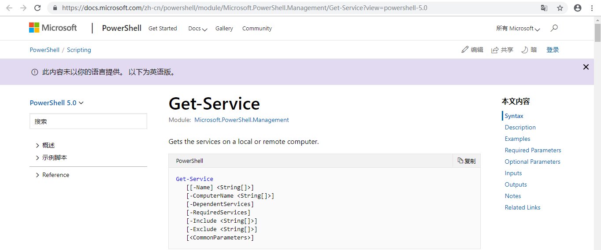Go back using the browser back arrow
The width and height of the screenshot is (601, 250).
(x=9, y=8)
